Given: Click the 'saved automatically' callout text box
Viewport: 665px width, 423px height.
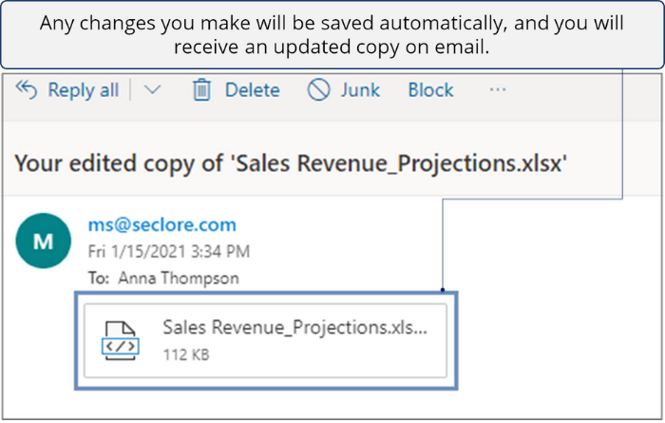Looking at the screenshot, I should 332,35.
